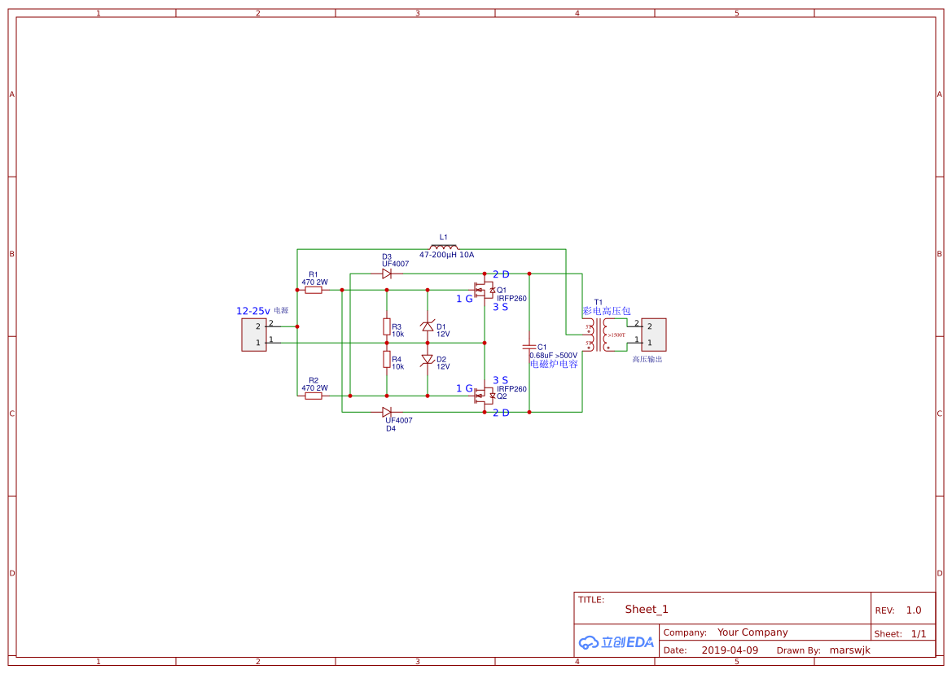
Task: Click the R1 resistor symbol
Action: (x=314, y=290)
